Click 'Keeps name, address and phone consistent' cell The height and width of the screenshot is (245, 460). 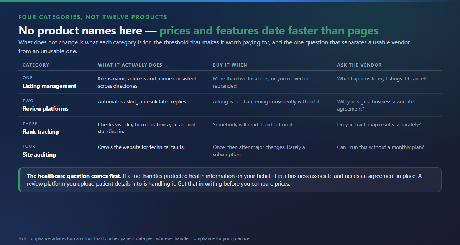tap(147, 82)
